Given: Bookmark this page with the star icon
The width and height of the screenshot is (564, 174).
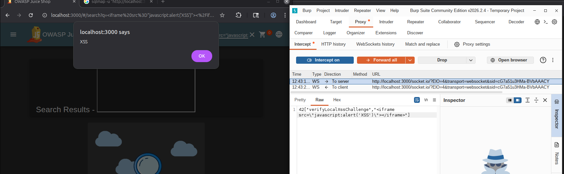Looking at the screenshot, I should click(x=222, y=15).
